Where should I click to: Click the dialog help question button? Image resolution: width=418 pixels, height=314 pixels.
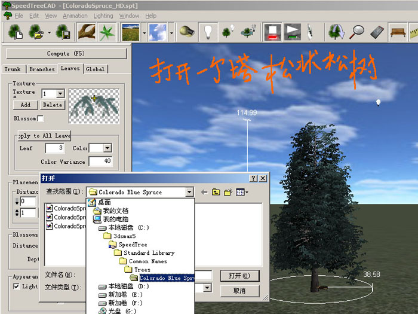(253, 178)
